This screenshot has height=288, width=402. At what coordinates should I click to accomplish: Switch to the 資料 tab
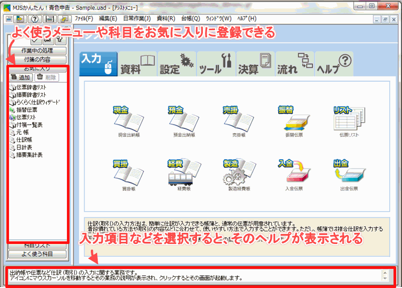(138, 64)
